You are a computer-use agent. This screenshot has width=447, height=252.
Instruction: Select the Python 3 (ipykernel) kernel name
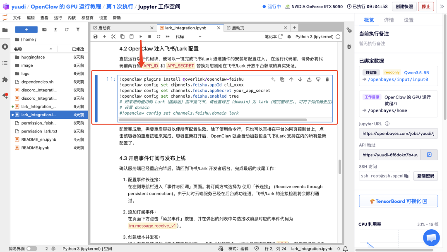tap(314, 36)
